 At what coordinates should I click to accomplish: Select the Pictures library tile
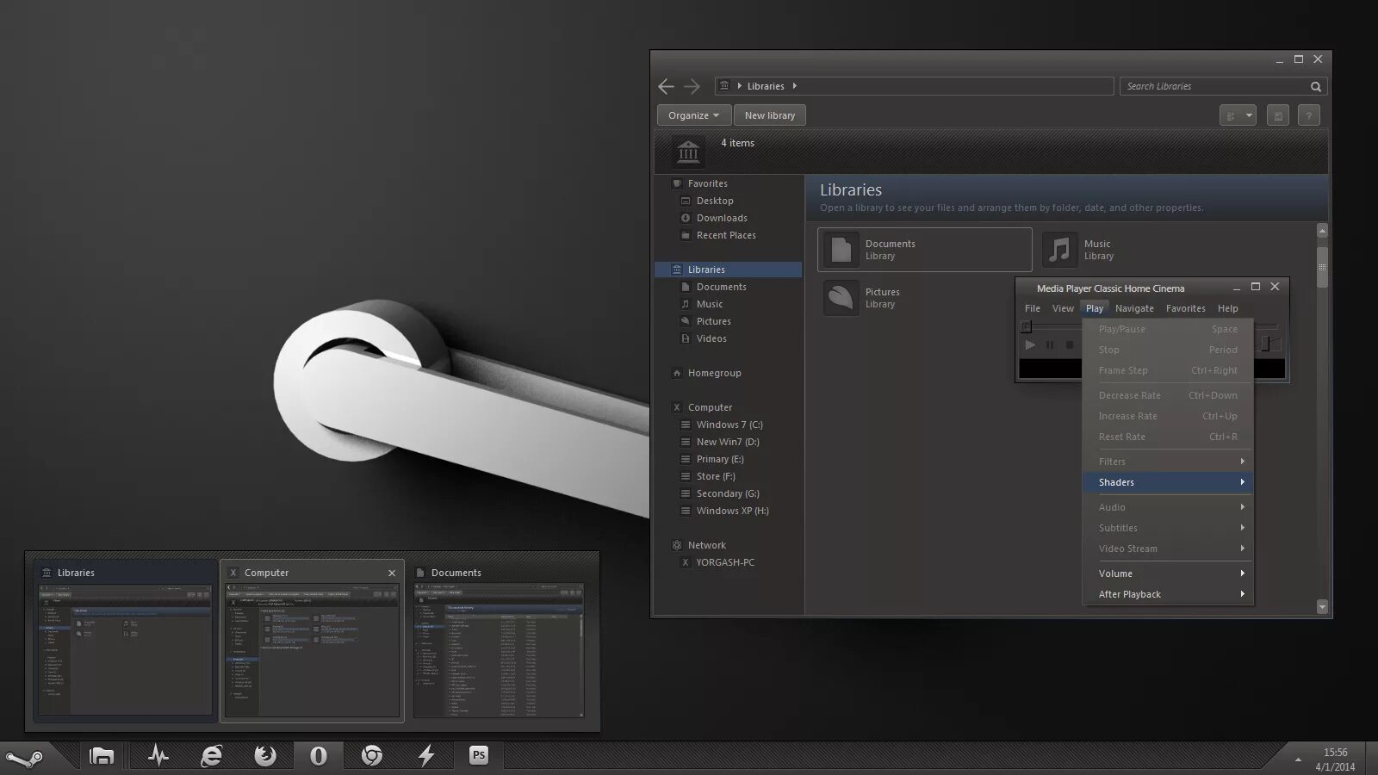[861, 298]
